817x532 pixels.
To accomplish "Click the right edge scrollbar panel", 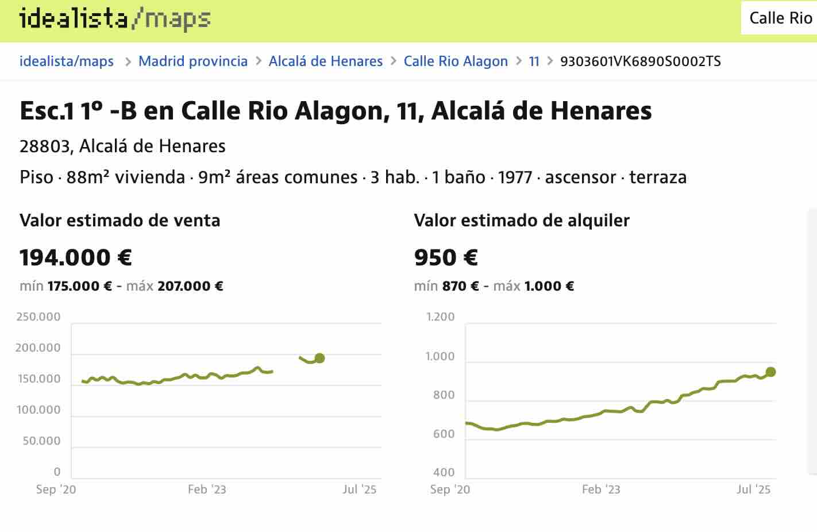I will tap(812, 342).
